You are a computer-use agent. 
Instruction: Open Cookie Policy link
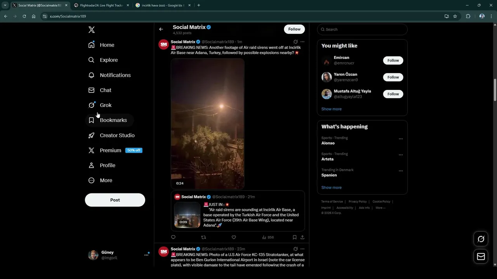coord(381,201)
